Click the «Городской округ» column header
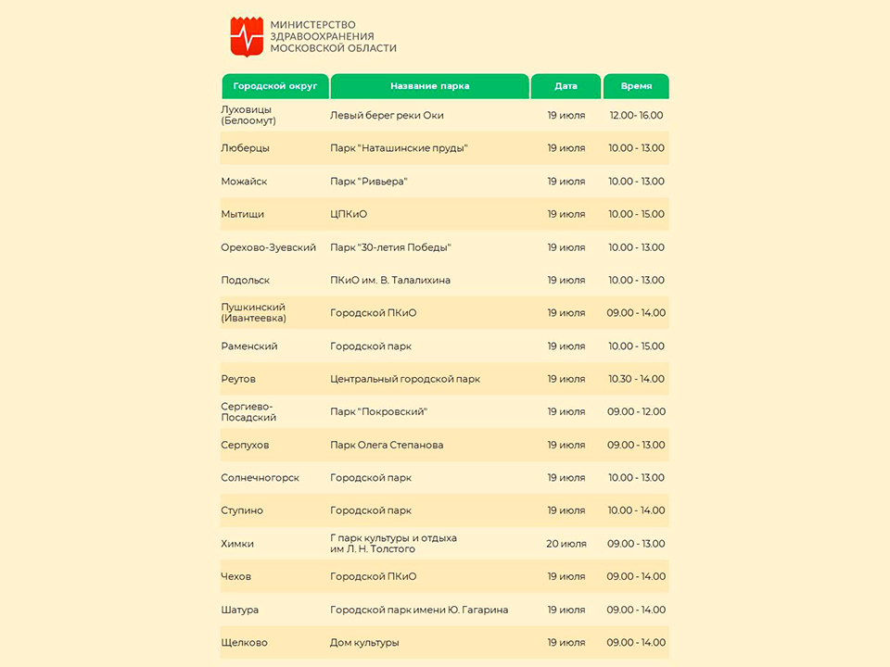This screenshot has height=667, width=890. tap(275, 86)
